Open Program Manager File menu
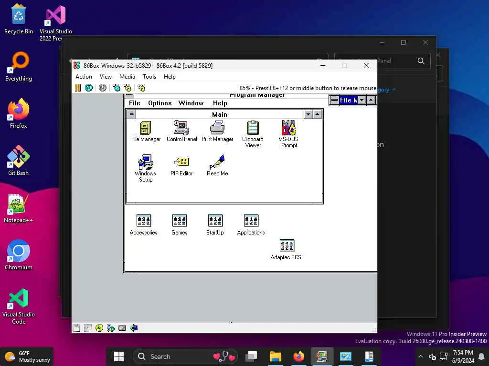 coord(134,103)
